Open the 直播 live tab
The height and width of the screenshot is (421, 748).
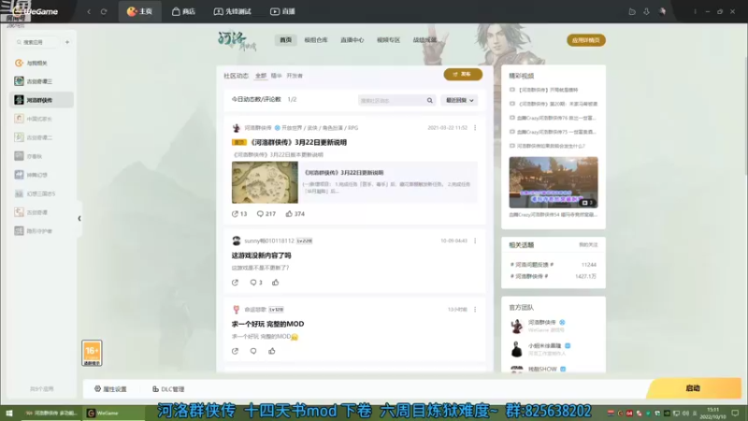pos(282,11)
